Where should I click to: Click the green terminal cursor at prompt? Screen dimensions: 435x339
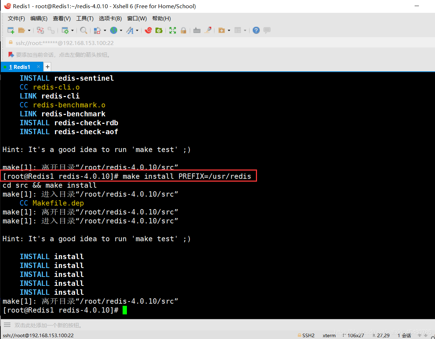point(125,310)
